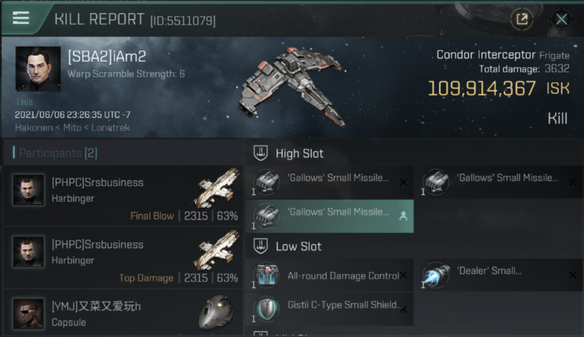Click the 'Dealer' Small module icon
Image resolution: width=584 pixels, height=337 pixels.
[x=436, y=275]
